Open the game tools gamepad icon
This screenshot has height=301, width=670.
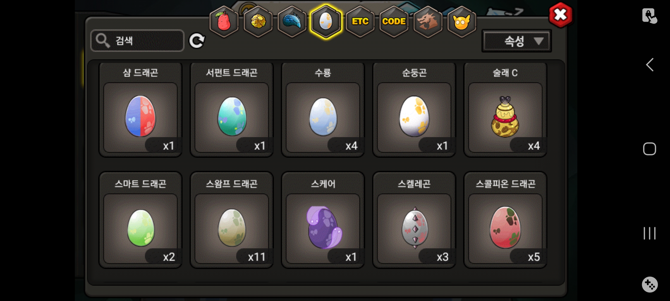(x=650, y=285)
